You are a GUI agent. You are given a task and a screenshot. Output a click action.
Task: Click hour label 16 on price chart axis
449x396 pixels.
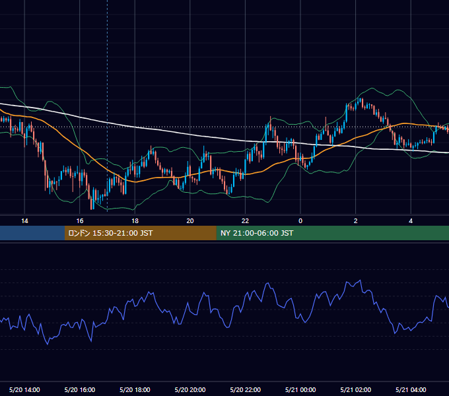click(x=80, y=221)
